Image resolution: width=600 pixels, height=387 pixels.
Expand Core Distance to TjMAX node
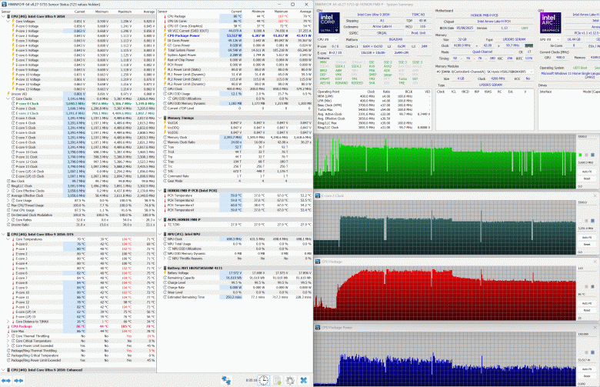(x=8, y=322)
